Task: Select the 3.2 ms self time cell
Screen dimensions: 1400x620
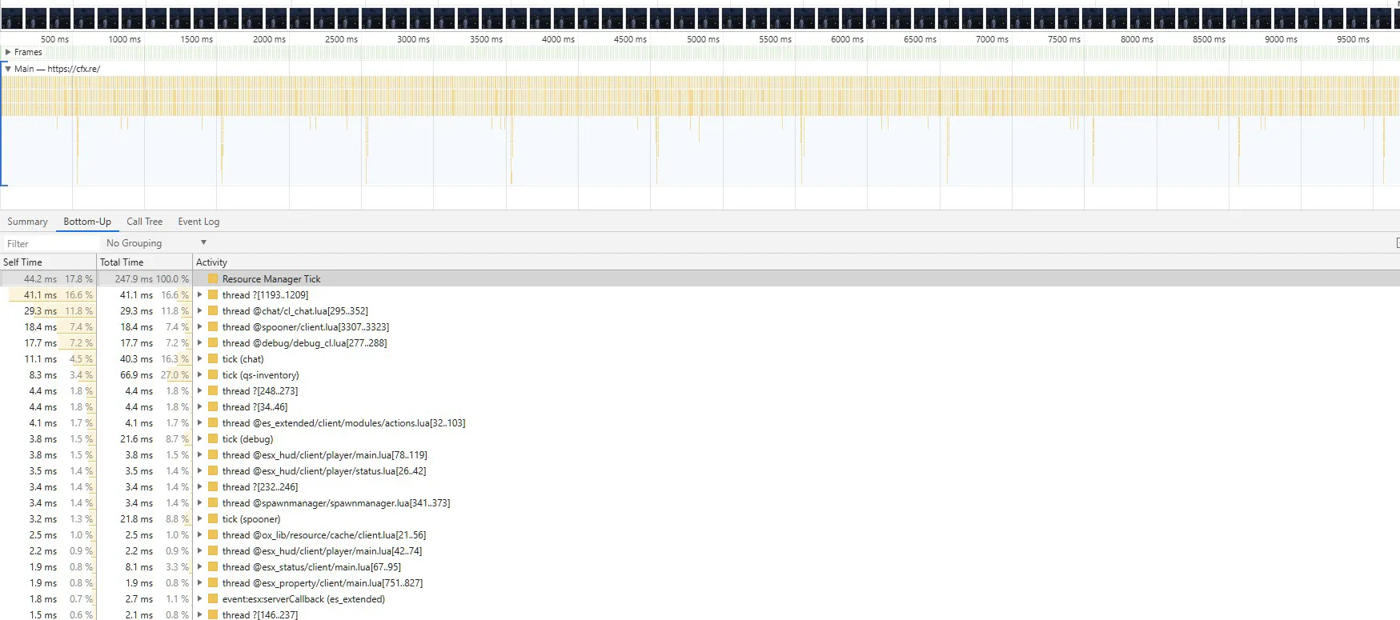Action: pyautogui.click(x=43, y=519)
